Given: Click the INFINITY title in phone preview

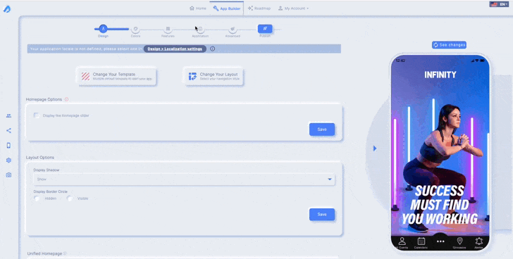Looking at the screenshot, I should (440, 75).
